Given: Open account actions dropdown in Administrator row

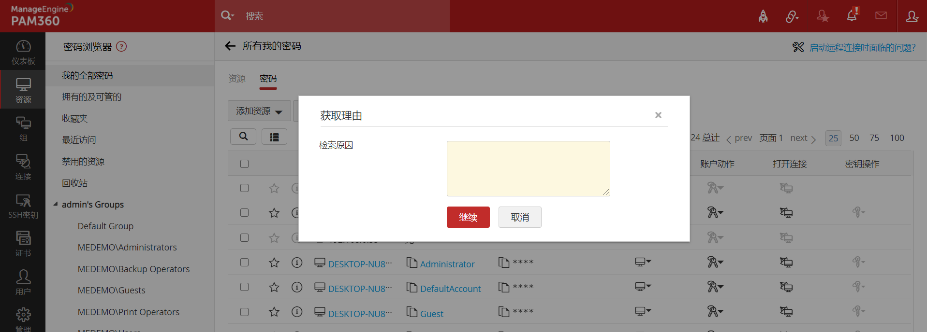Looking at the screenshot, I should click(715, 263).
